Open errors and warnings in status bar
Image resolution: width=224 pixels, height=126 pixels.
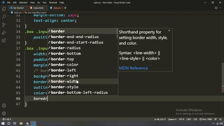(7, 119)
